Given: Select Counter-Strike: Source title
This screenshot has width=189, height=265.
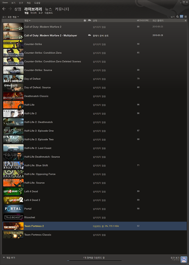Looking at the screenshot, I should pyautogui.click(x=38, y=70).
